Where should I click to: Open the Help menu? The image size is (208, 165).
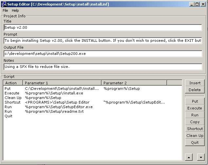click(x=15, y=10)
